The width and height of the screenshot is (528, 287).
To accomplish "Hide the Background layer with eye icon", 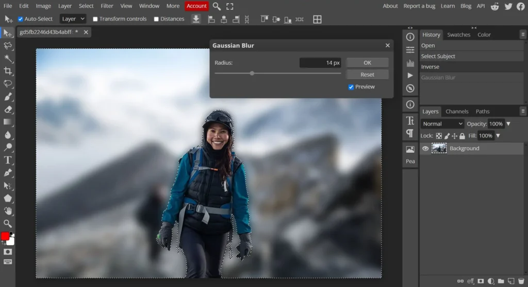I will tap(425, 149).
